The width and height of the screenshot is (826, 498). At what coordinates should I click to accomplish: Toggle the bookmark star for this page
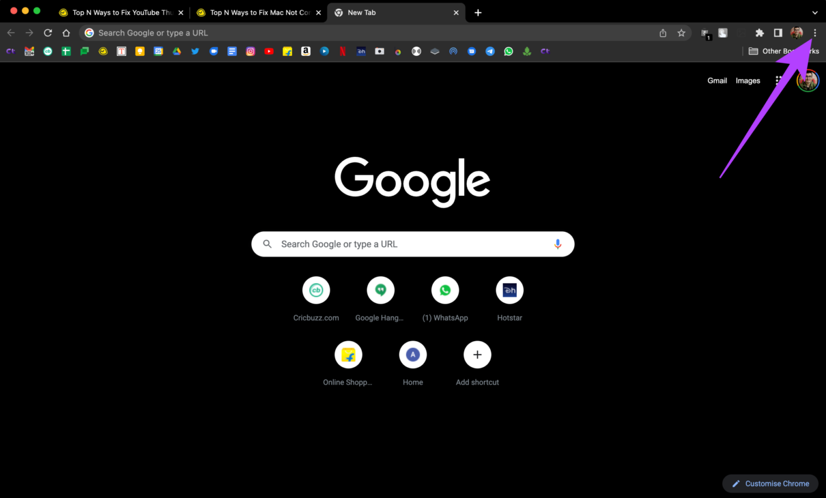(681, 33)
